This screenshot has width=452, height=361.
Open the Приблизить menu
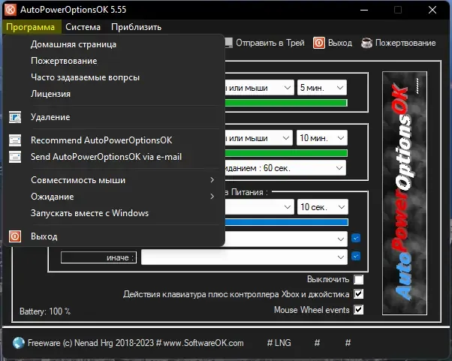pyautogui.click(x=136, y=27)
